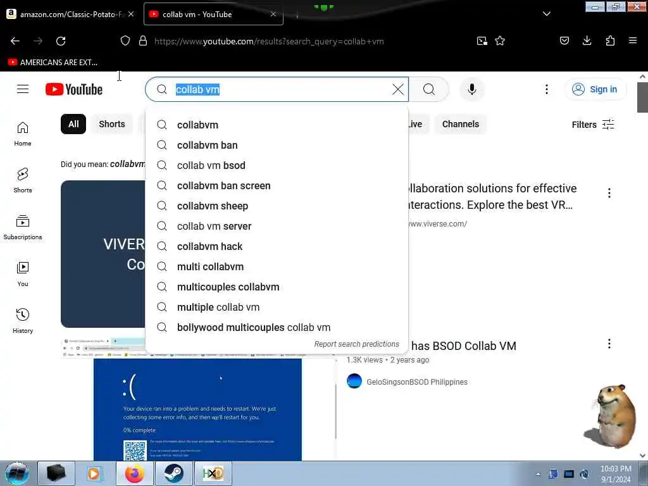Open the Firefox downloads arrow icon

(x=587, y=40)
